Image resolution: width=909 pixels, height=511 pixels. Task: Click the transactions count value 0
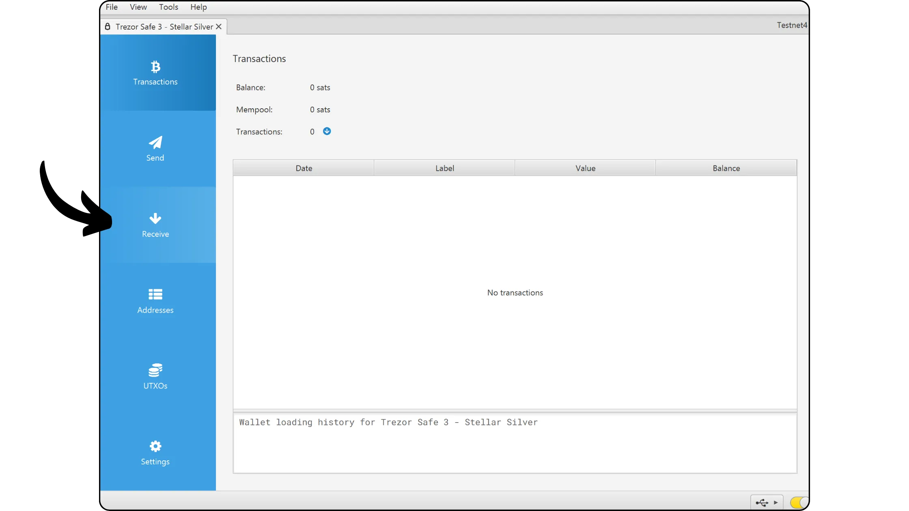[312, 132]
